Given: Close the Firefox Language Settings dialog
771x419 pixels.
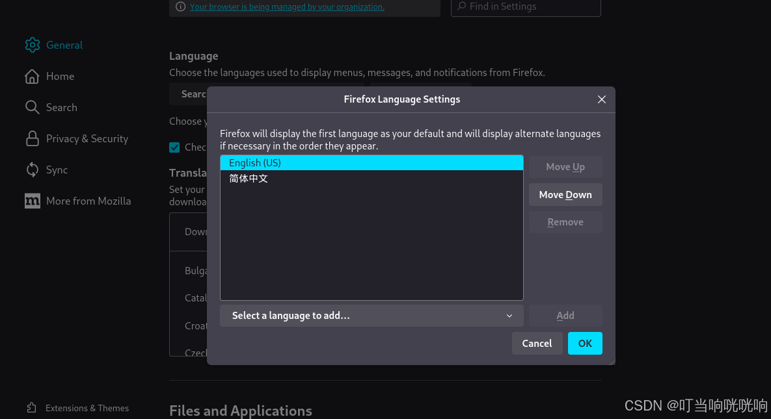Looking at the screenshot, I should tap(601, 99).
